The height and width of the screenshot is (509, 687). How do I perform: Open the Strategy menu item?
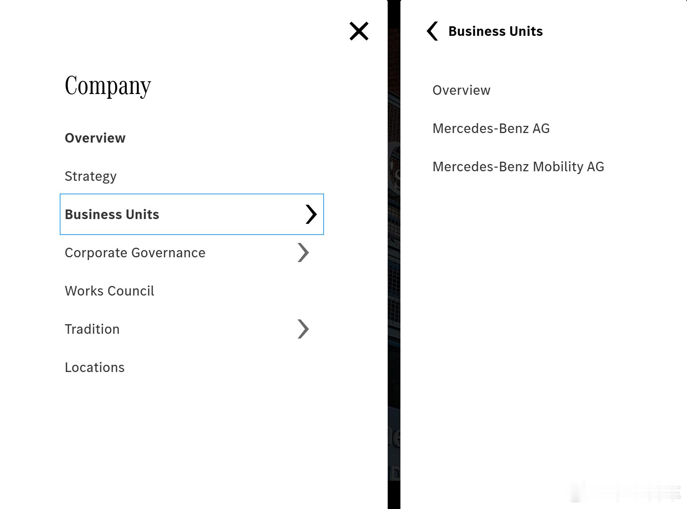tap(91, 176)
